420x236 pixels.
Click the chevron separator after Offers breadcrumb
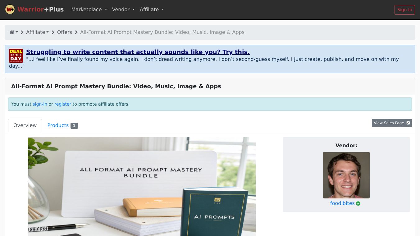[76, 32]
